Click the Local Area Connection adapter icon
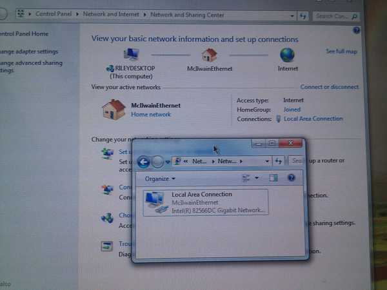This screenshot has width=387, height=290. point(157,202)
